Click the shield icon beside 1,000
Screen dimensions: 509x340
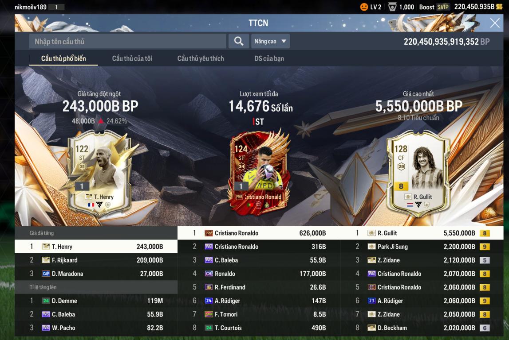pyautogui.click(x=392, y=7)
